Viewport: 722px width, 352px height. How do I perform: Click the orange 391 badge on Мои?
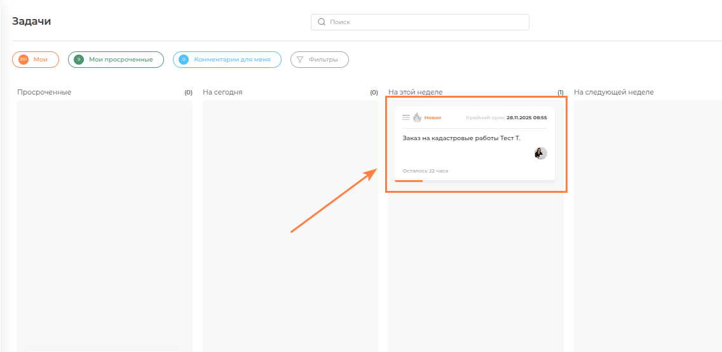click(24, 60)
